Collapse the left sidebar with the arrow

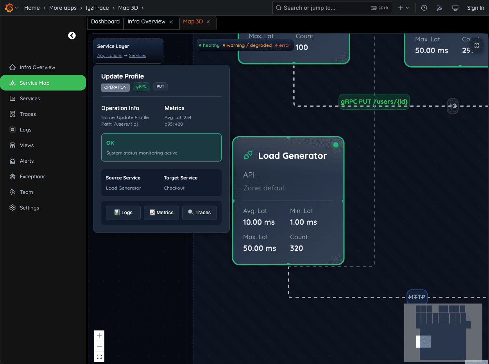[x=72, y=36]
